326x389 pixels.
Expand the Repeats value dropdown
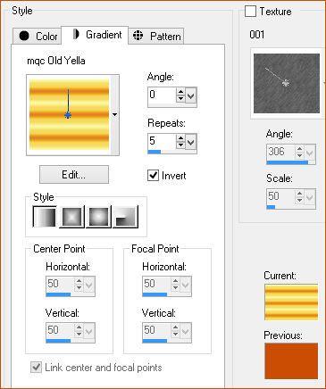coord(191,142)
